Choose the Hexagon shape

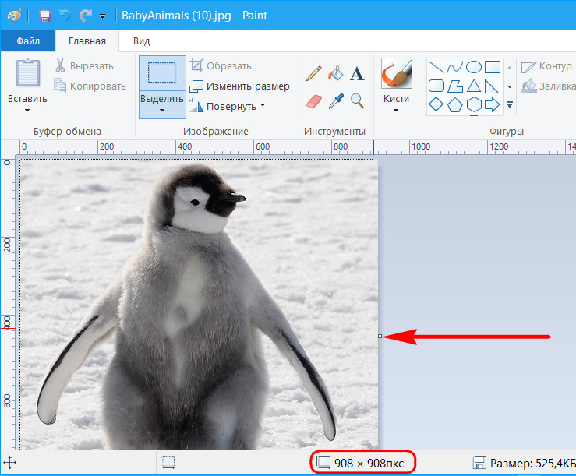[x=474, y=104]
